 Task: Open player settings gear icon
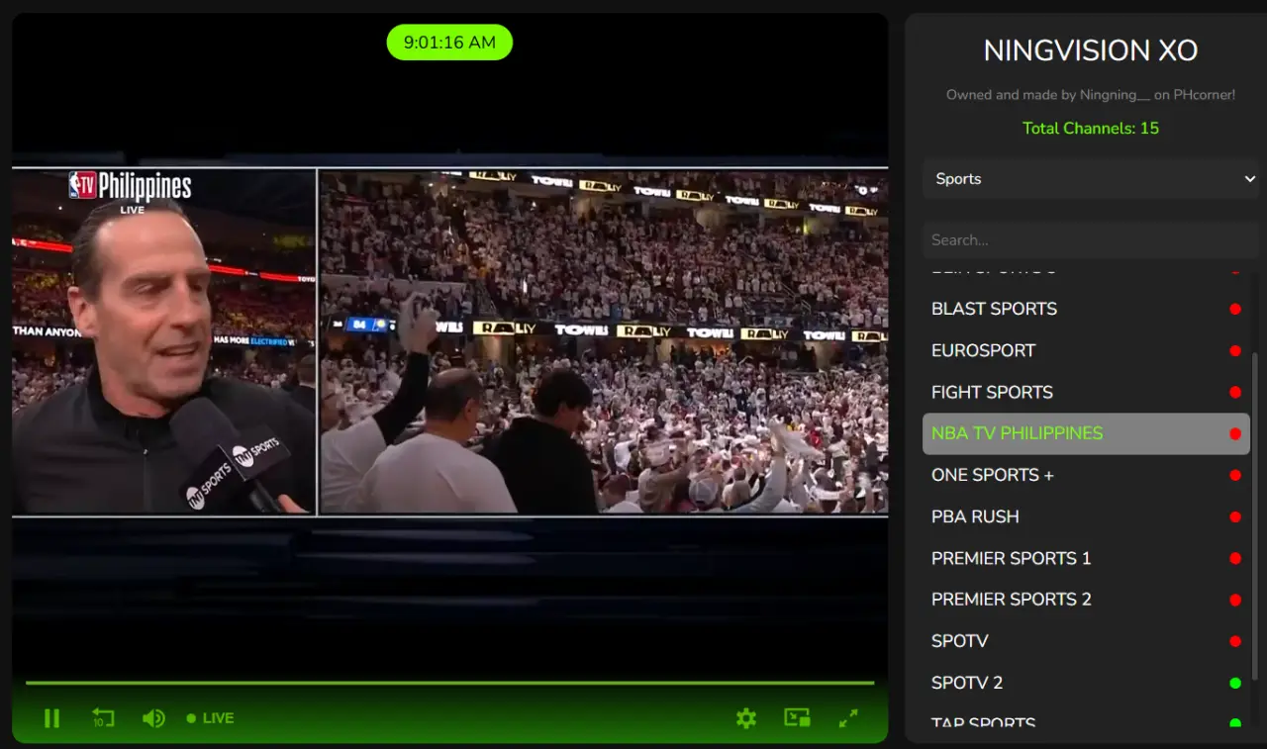pos(746,718)
